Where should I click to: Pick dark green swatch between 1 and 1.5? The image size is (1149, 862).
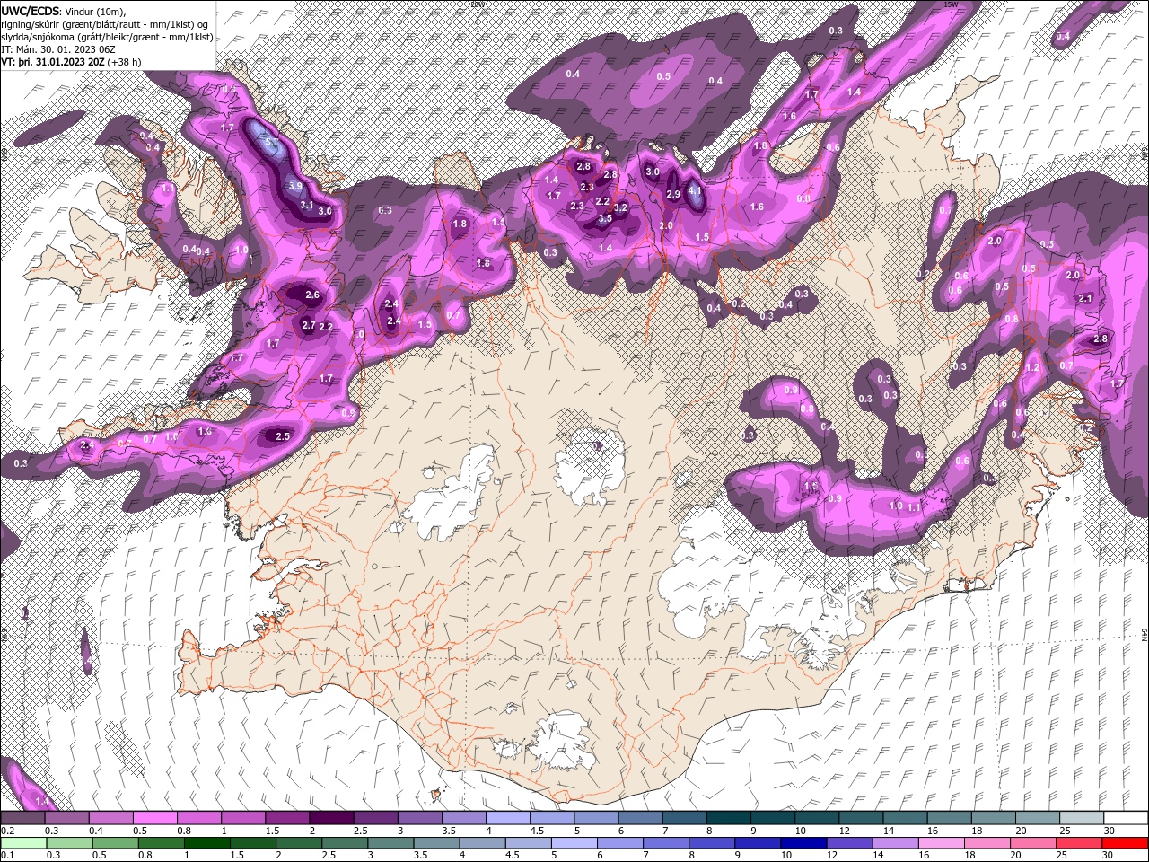click(206, 843)
